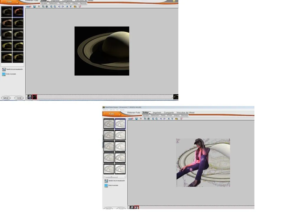Redo the action in the upper window
The image size is (283, 212).
[x=62, y=7]
